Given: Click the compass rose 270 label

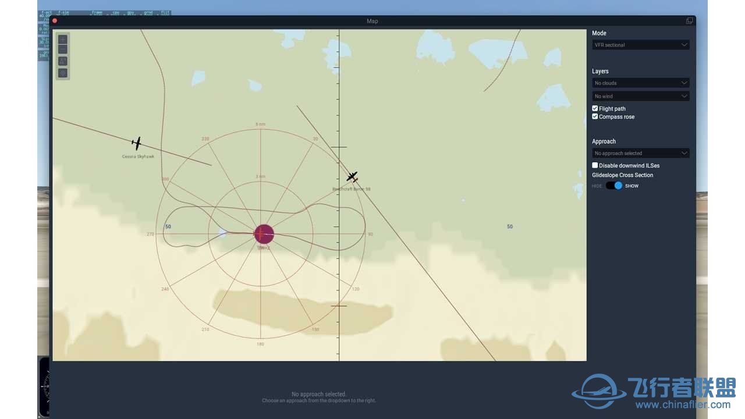Looking at the screenshot, I should 150,234.
